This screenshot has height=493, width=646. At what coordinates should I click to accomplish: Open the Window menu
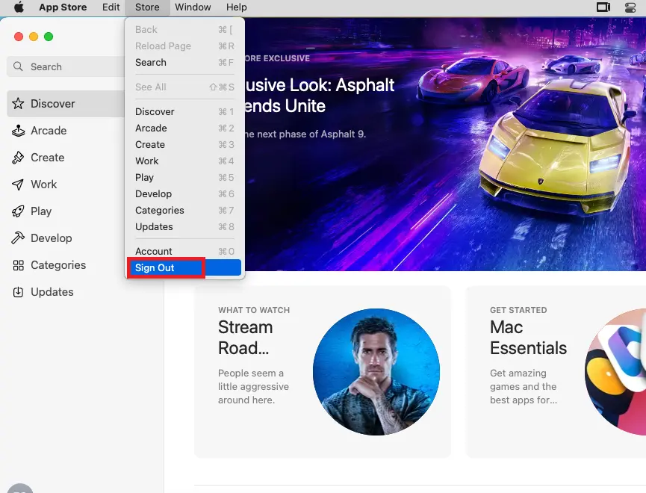pyautogui.click(x=193, y=7)
